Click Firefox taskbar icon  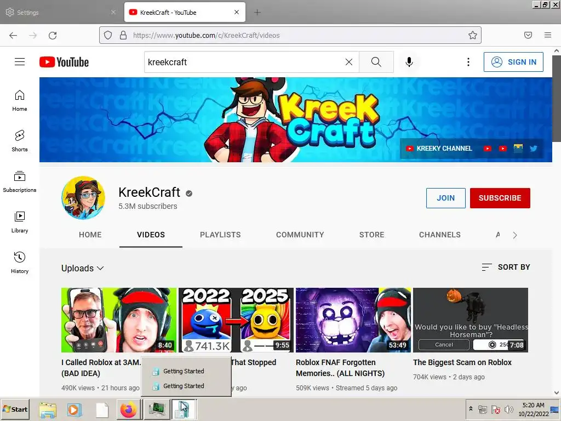pyautogui.click(x=128, y=410)
